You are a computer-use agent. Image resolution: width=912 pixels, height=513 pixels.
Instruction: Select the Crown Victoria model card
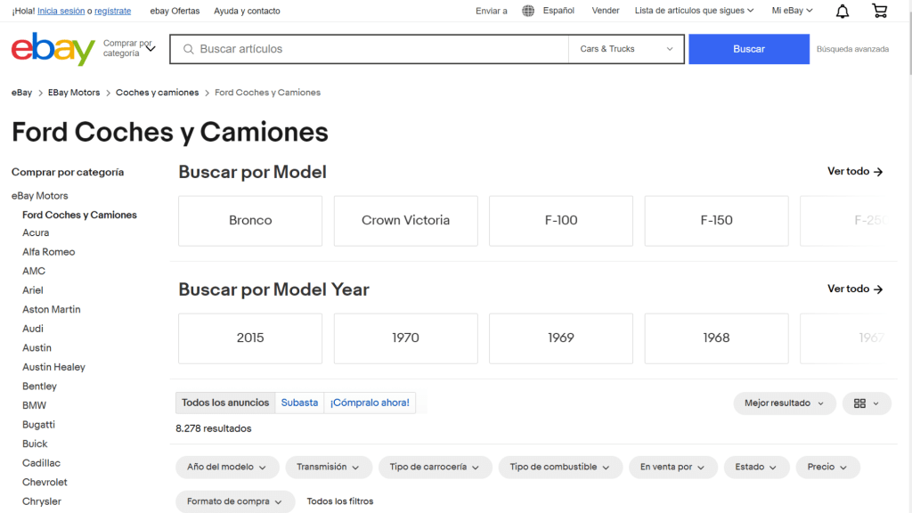click(405, 221)
